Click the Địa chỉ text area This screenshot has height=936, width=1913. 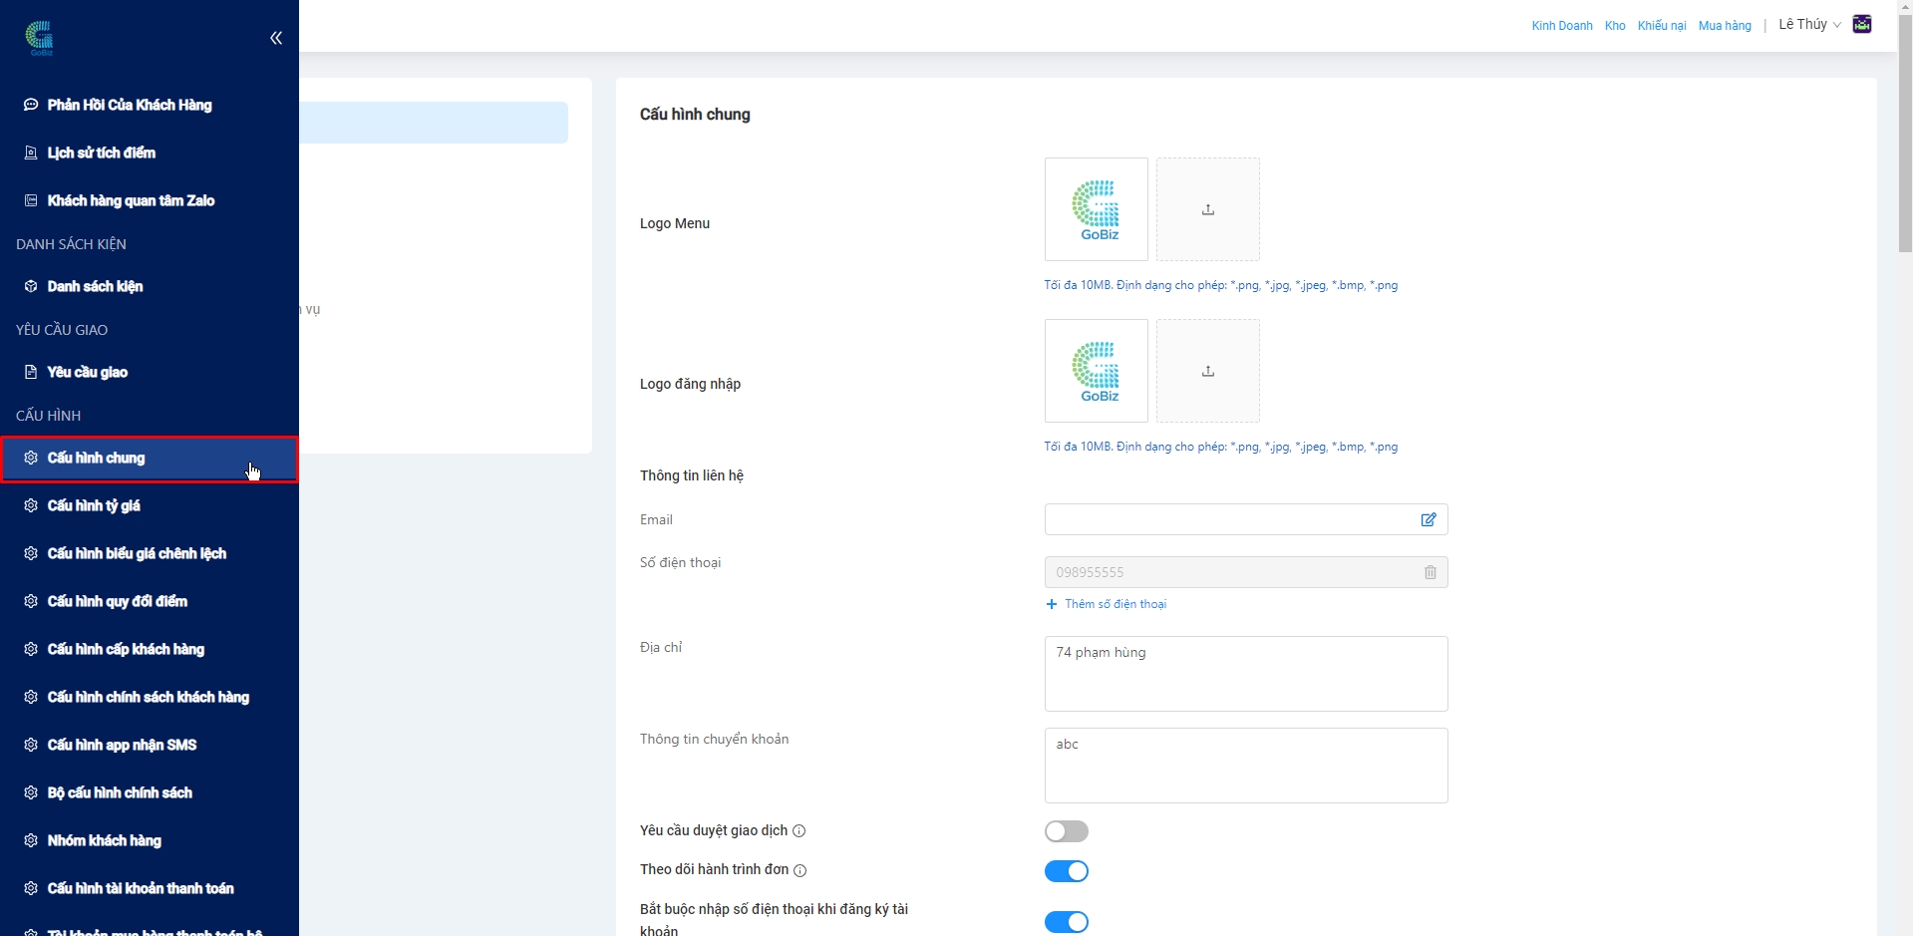coord(1245,674)
